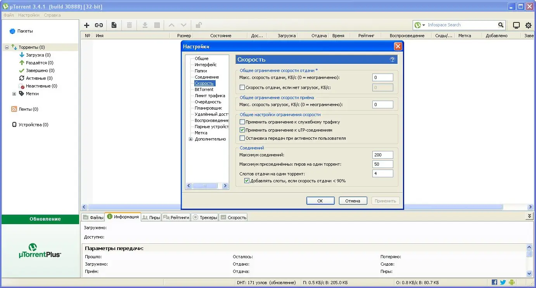Click the help question mark in settings header

point(392,60)
